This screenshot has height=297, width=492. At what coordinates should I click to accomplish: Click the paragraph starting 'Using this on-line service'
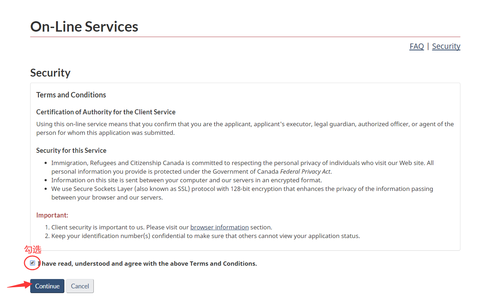tap(245, 128)
